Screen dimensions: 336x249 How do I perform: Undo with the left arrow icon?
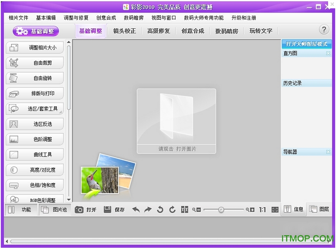(x=136, y=210)
